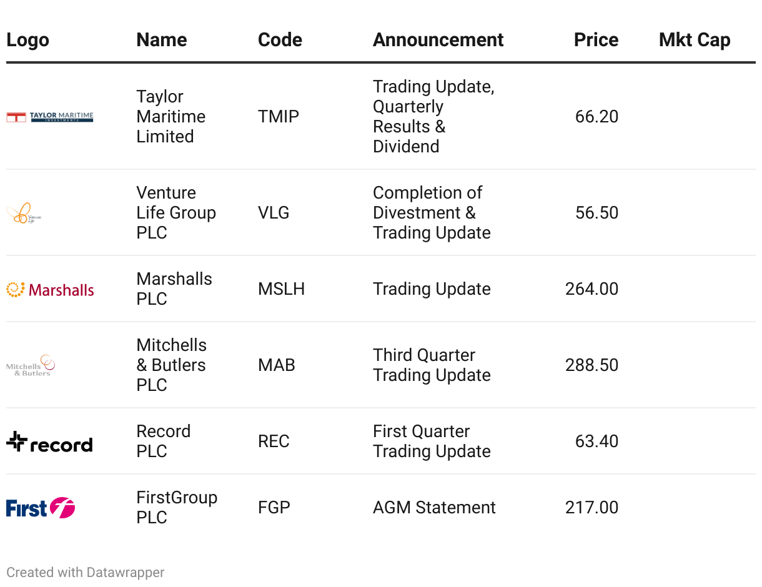Select the Marshalls logo image
The image size is (762, 587).
click(x=50, y=289)
